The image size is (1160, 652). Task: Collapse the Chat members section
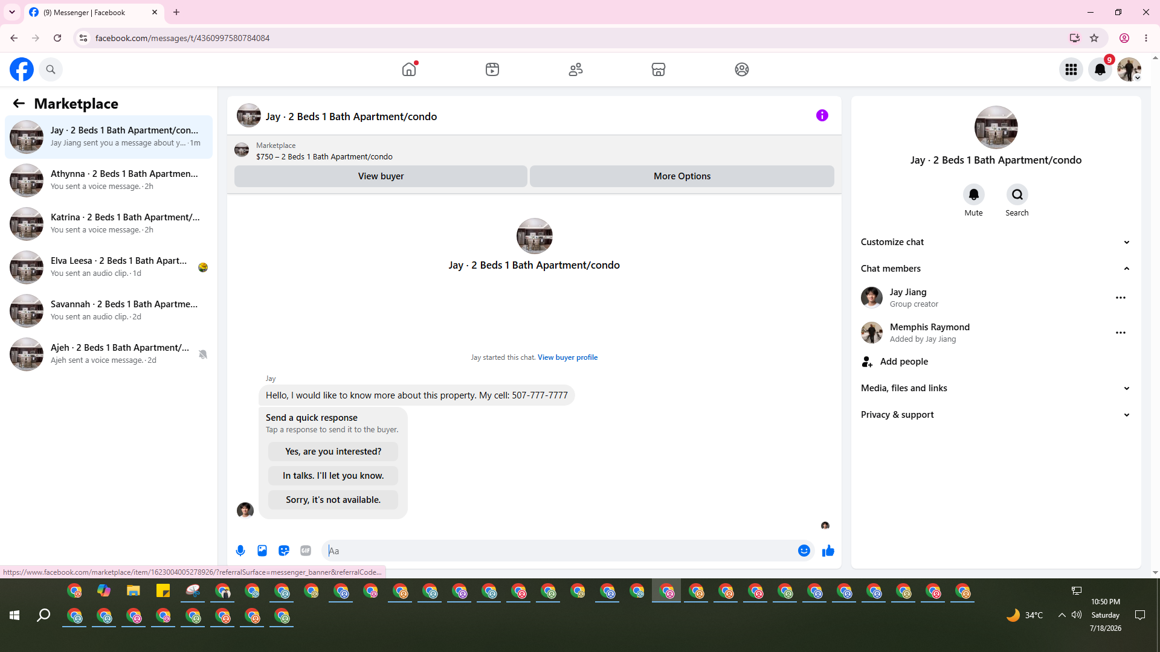pyautogui.click(x=996, y=269)
